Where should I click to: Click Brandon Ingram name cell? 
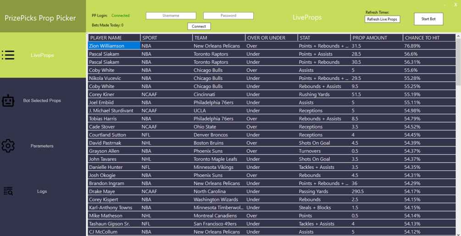[114, 183]
